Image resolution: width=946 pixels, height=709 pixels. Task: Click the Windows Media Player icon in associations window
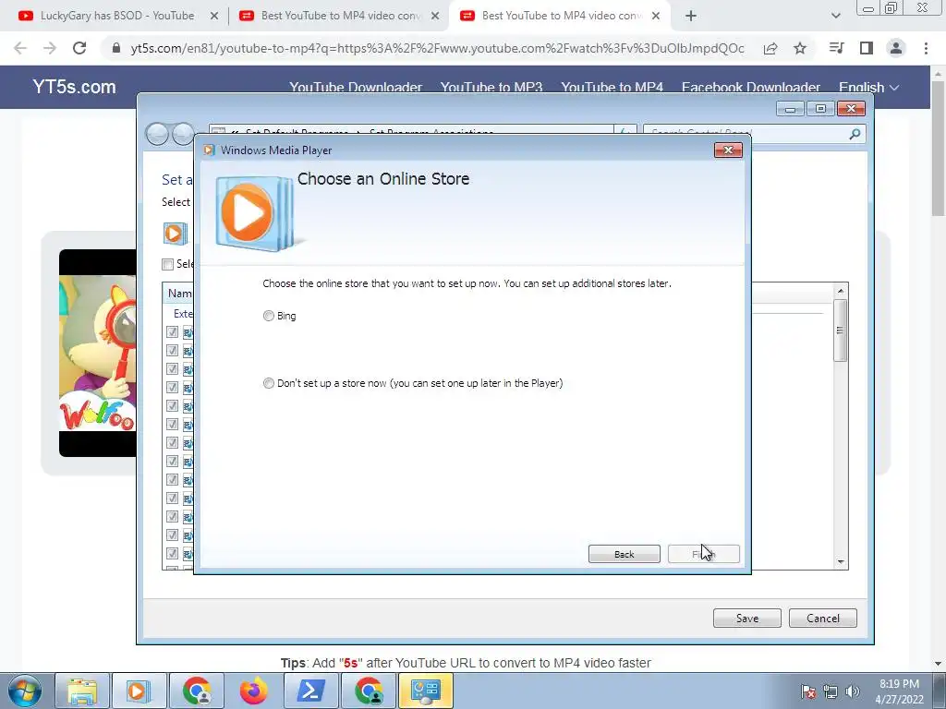click(175, 234)
